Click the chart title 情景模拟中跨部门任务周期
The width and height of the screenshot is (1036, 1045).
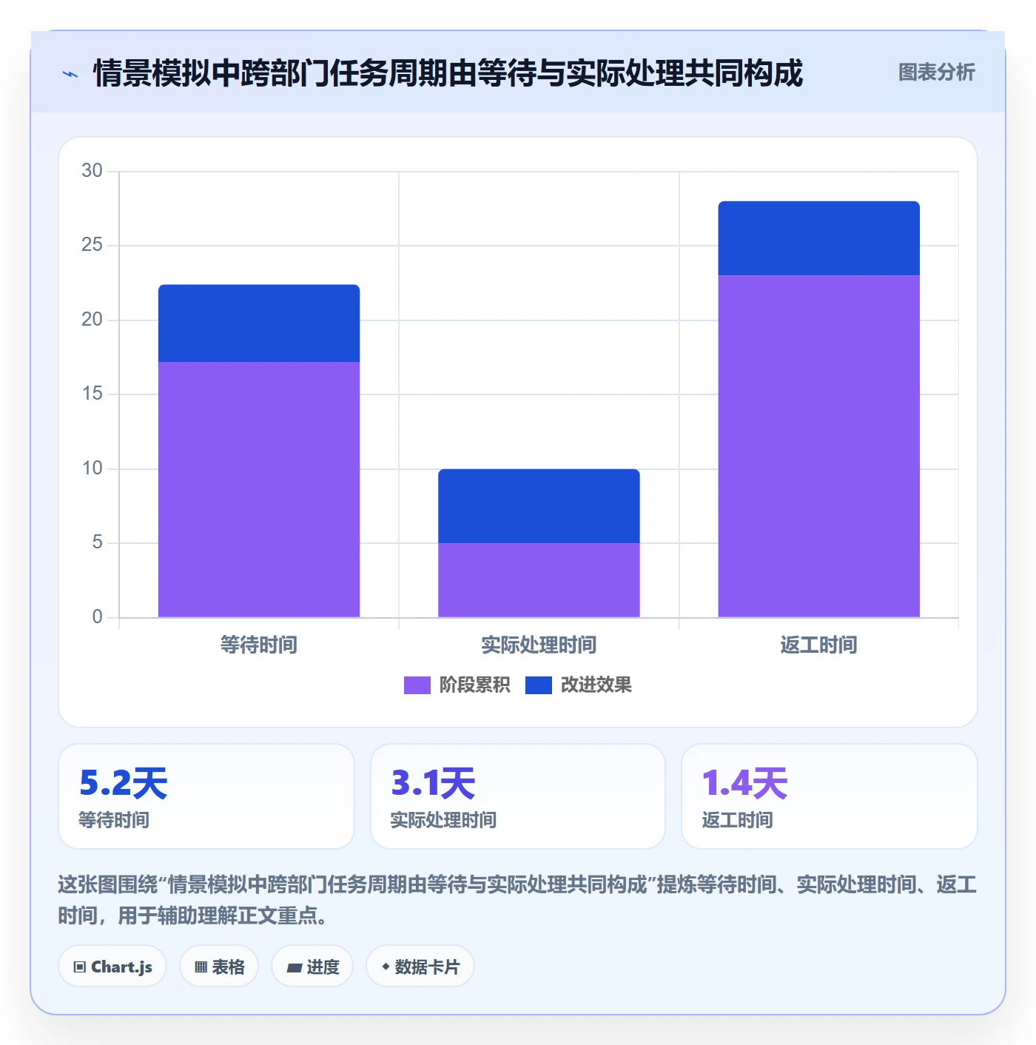coord(448,73)
